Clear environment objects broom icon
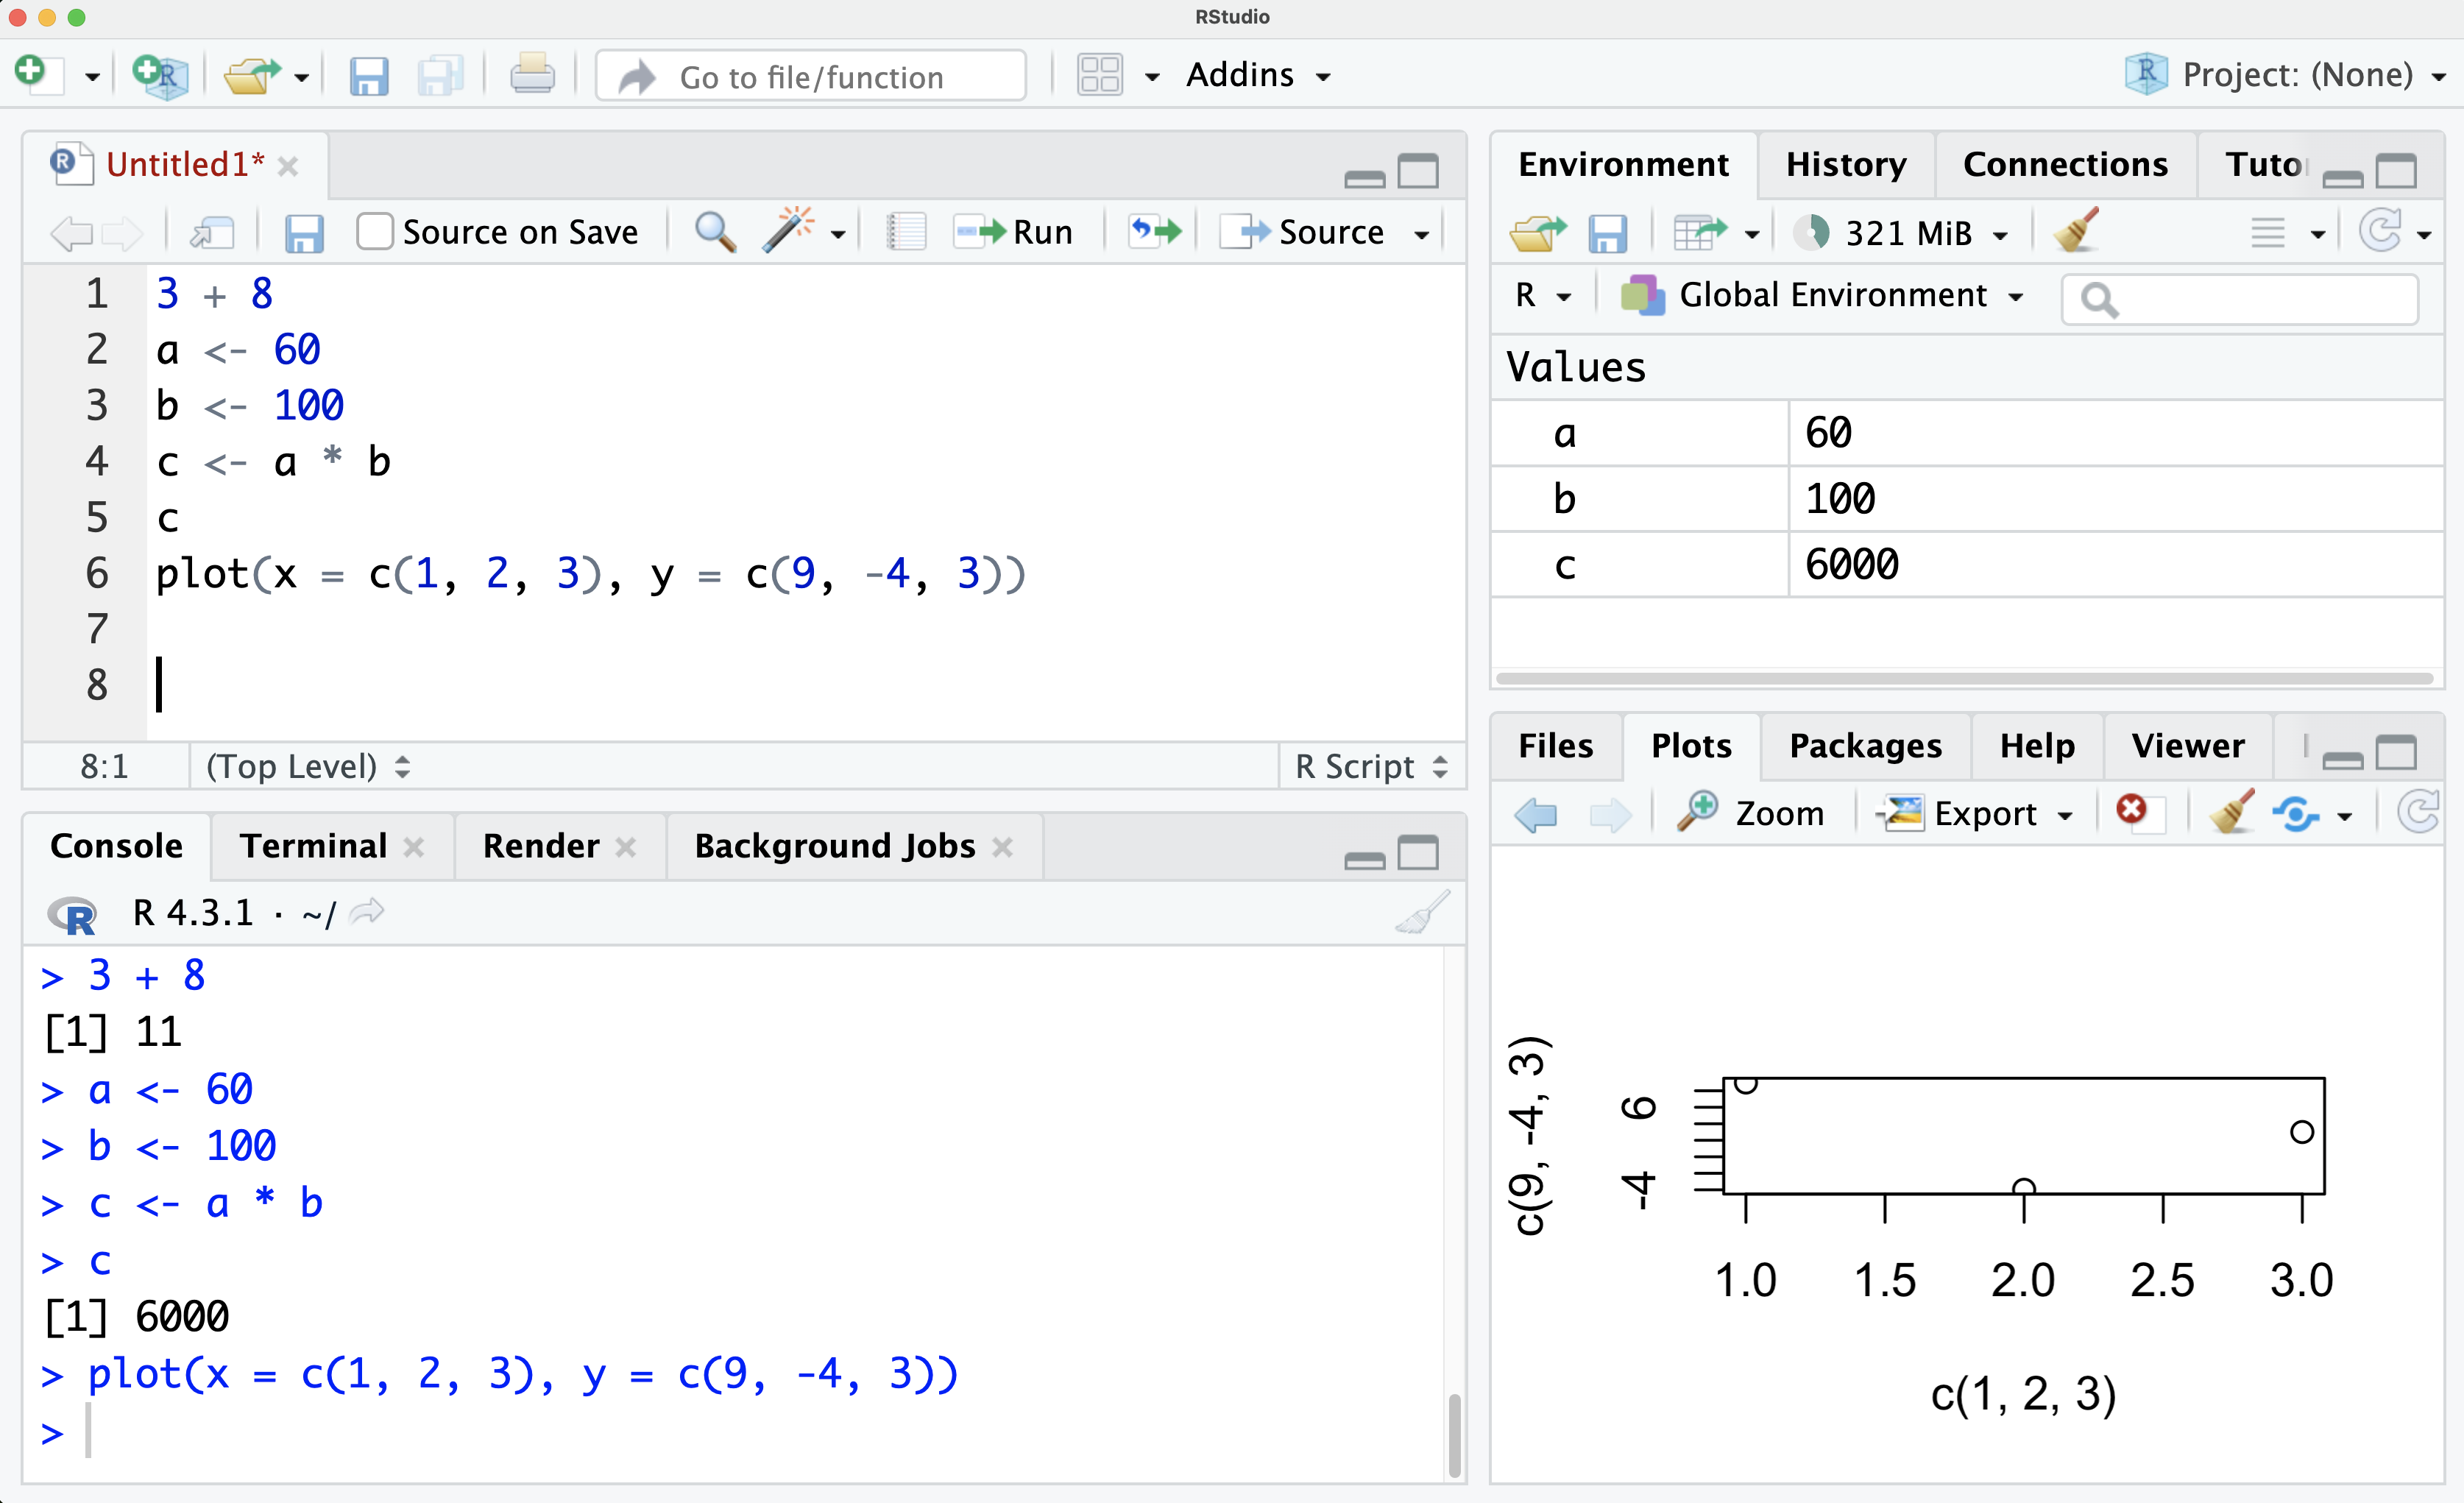 coord(2076,231)
